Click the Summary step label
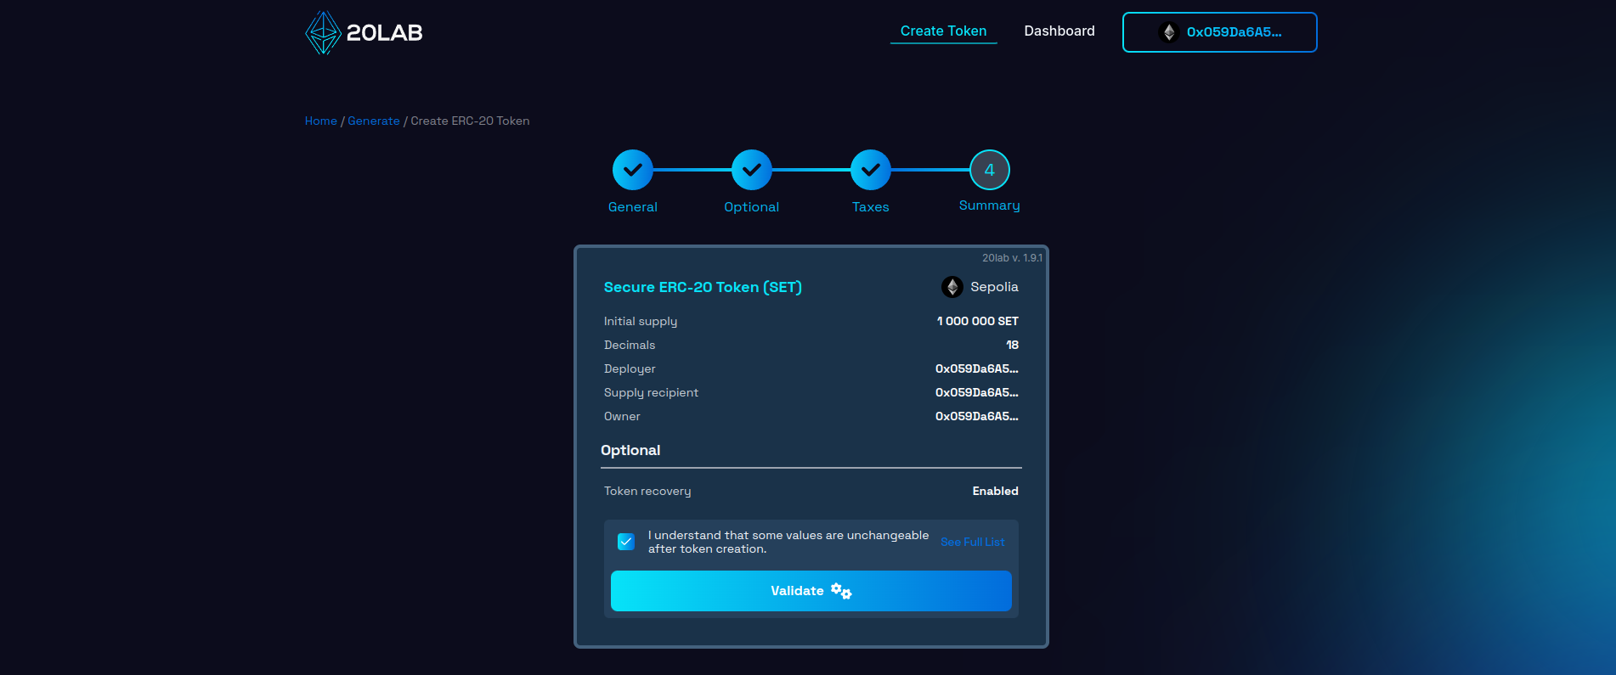This screenshot has height=675, width=1616. 990,205
